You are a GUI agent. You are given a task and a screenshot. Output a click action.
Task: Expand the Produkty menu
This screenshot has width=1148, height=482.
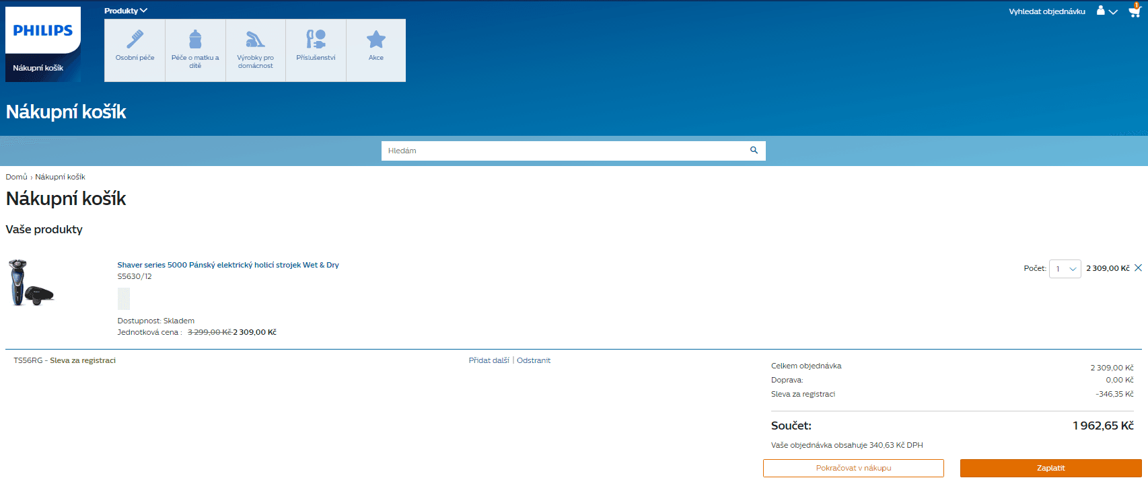tap(126, 11)
